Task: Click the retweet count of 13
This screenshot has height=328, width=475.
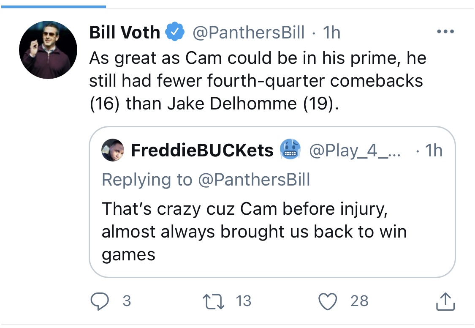Action: (244, 301)
